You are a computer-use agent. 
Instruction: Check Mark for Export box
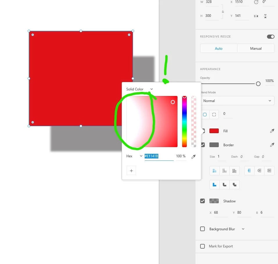click(202, 246)
